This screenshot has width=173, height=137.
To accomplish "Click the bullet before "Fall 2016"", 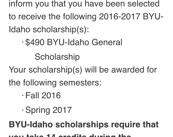I will click(23, 95).
